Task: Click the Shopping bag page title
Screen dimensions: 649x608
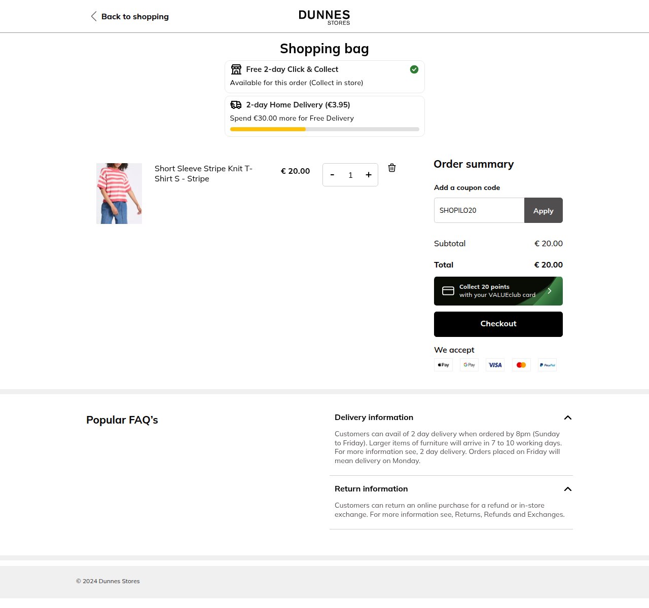Action: point(324,49)
